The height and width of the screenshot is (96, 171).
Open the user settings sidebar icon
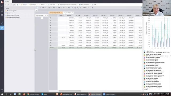[2, 15]
